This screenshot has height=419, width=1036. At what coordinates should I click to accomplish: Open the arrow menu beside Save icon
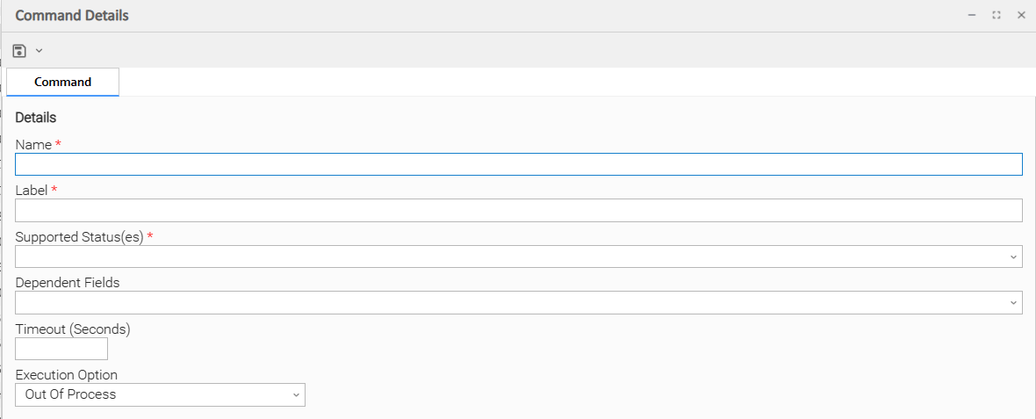tap(39, 51)
